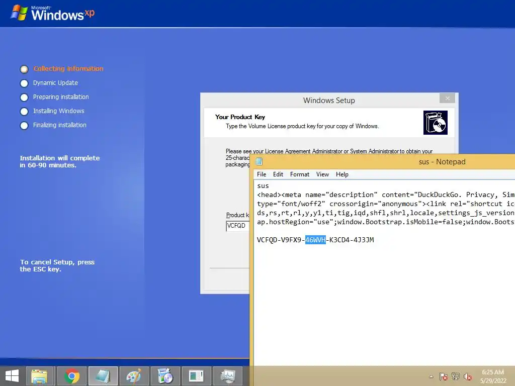Open Paint from the taskbar
515x386 pixels.
[134, 376]
